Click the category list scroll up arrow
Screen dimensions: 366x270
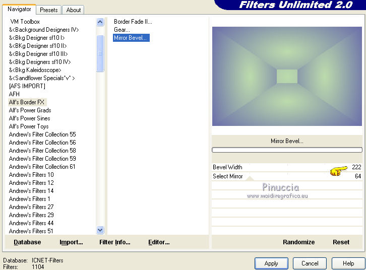tap(100, 22)
